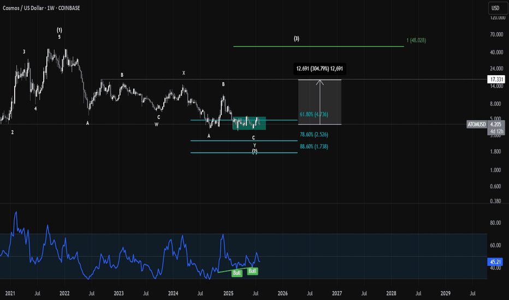The width and height of the screenshot is (509, 300).
Task: Click 80.00 on the RSI scale
Action: click(x=496, y=223)
